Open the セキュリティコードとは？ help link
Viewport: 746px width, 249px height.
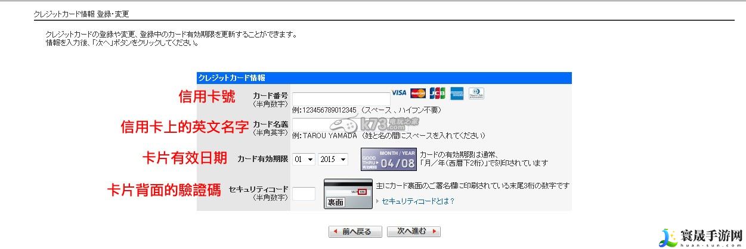(x=418, y=201)
